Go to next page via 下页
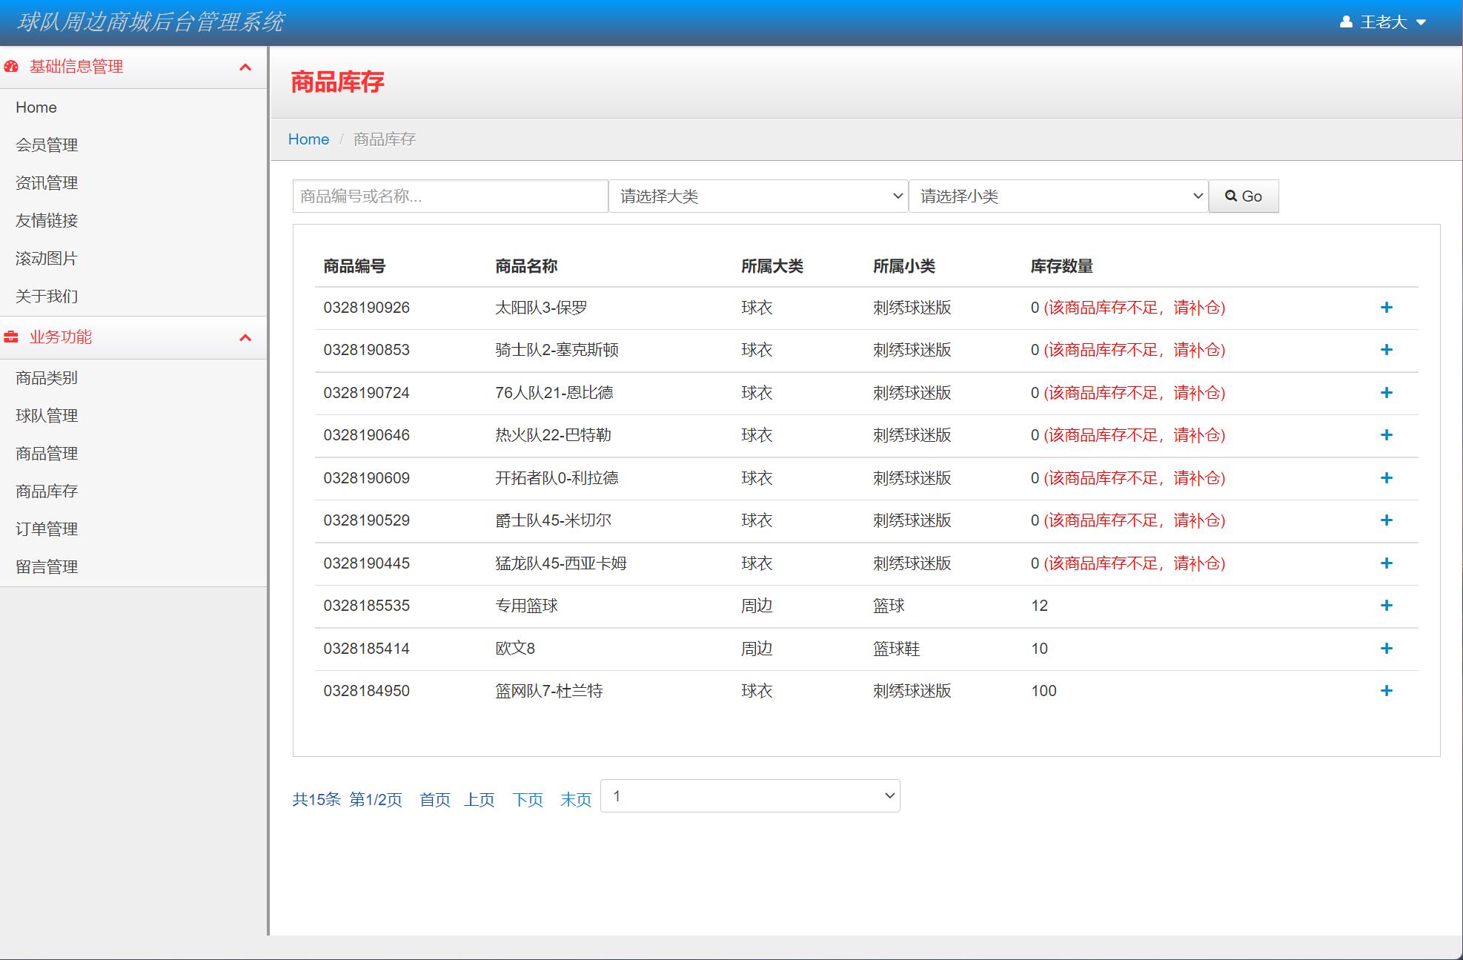 click(528, 800)
